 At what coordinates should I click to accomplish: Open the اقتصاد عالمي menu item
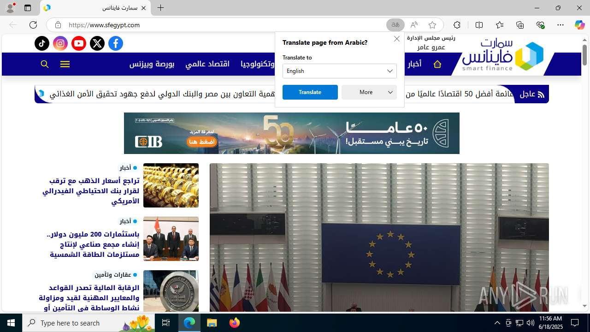click(207, 64)
